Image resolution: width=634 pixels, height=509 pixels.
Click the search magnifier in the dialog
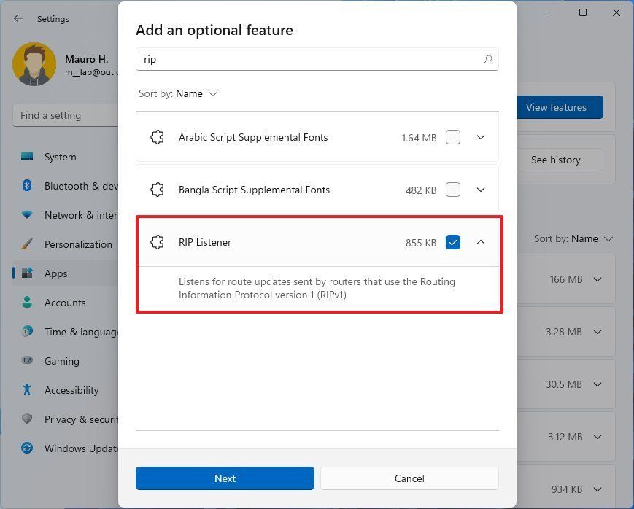(x=487, y=59)
